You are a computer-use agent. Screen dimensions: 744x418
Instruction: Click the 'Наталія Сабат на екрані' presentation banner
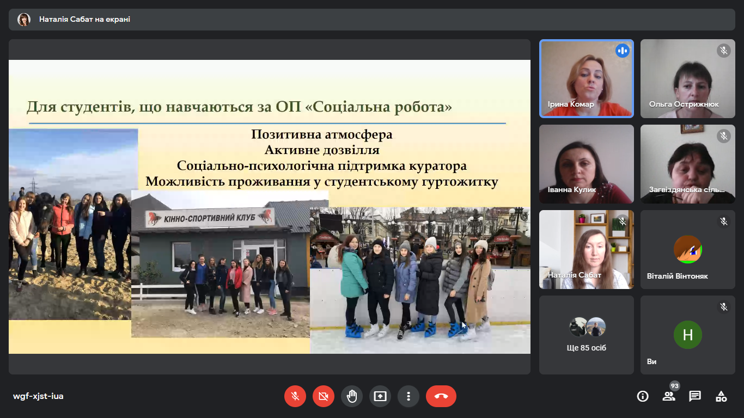pos(84,20)
